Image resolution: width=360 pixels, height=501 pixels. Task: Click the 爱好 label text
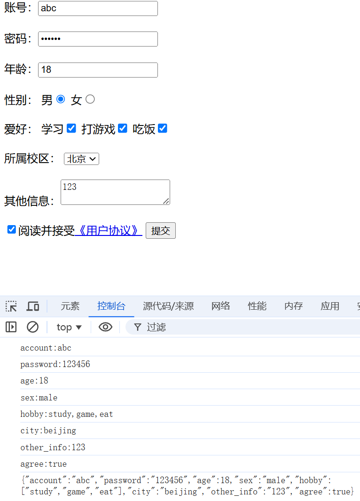click(18, 129)
